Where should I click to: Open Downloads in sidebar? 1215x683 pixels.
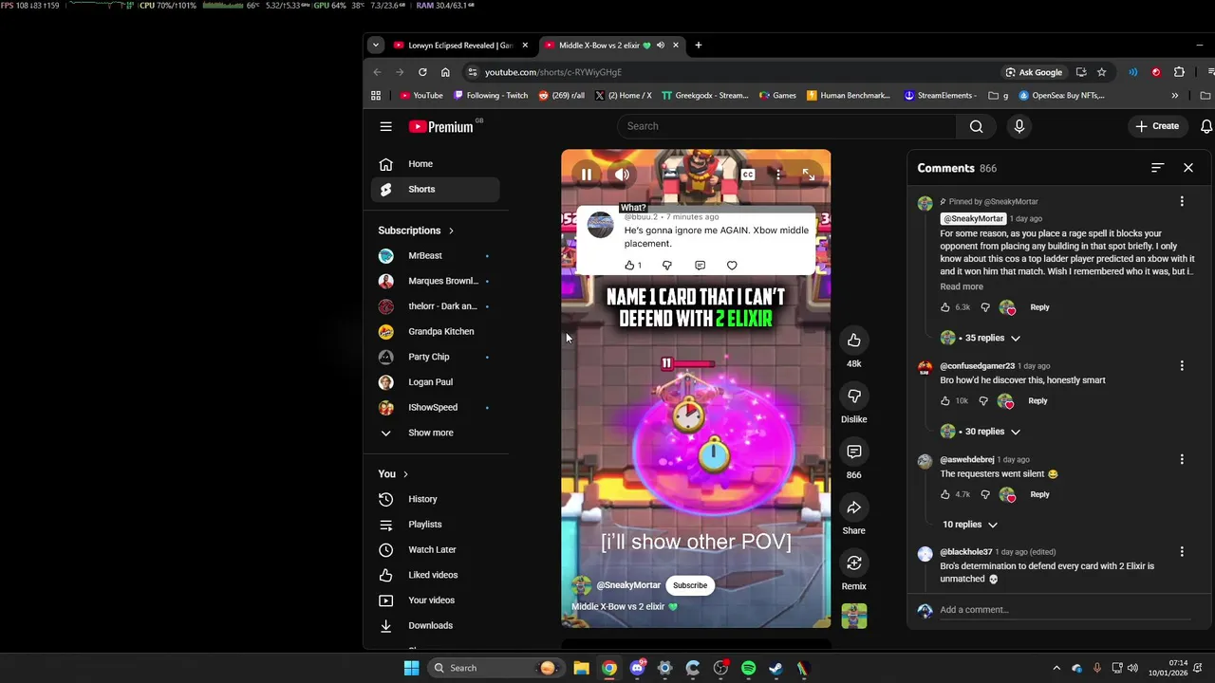(435, 626)
